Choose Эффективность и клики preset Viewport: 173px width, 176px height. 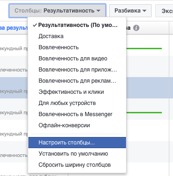[x=77, y=92]
